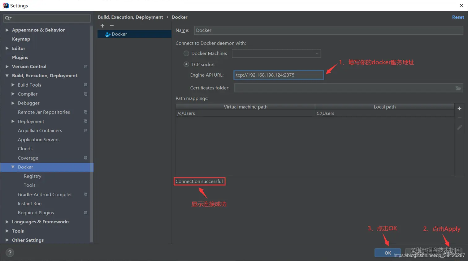Remove path mapping with minus icon
Viewport: 468px width, 261px height.
[x=459, y=118]
